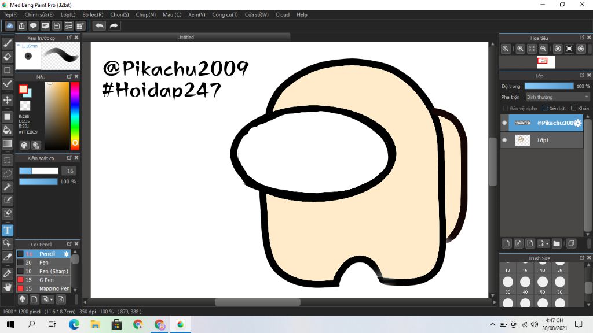Create a new layer folder
Screen dimensions: 593x333
[557, 243]
